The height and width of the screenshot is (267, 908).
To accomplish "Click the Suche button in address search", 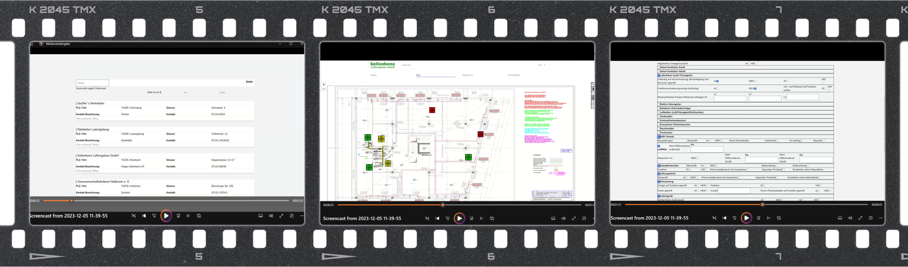I will (x=249, y=82).
